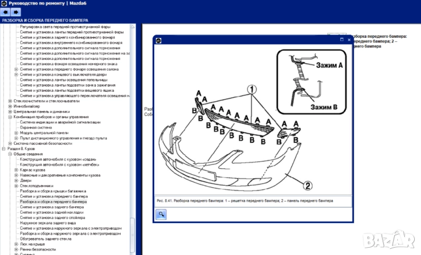Expand the Иммобилайзер tree node

9,106
